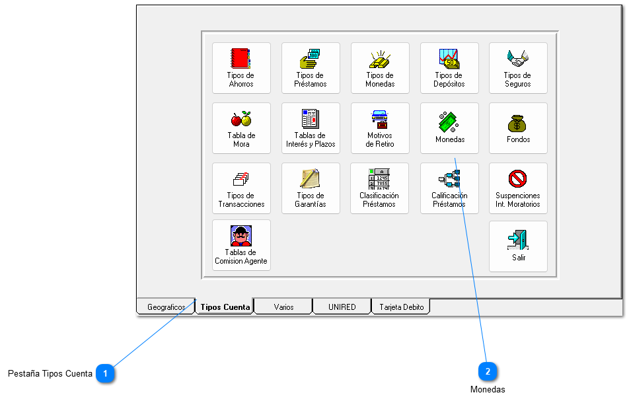Click the Monedas money icon

pos(449,128)
